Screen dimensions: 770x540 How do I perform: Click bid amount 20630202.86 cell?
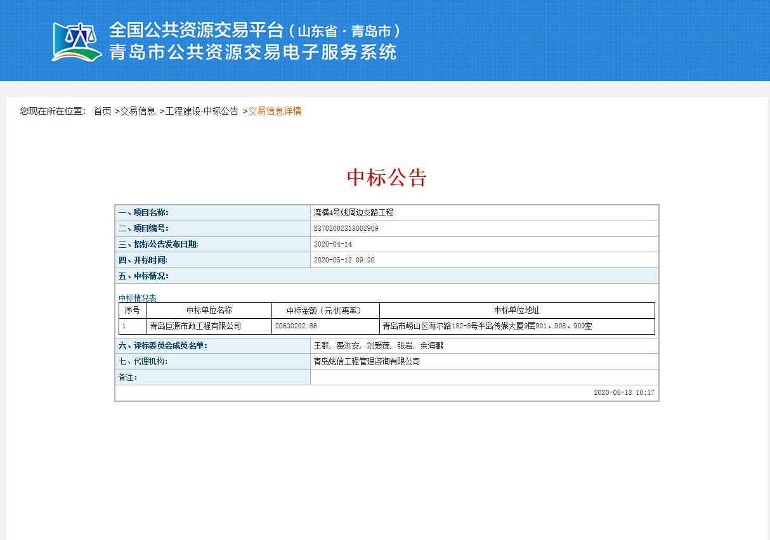click(296, 326)
